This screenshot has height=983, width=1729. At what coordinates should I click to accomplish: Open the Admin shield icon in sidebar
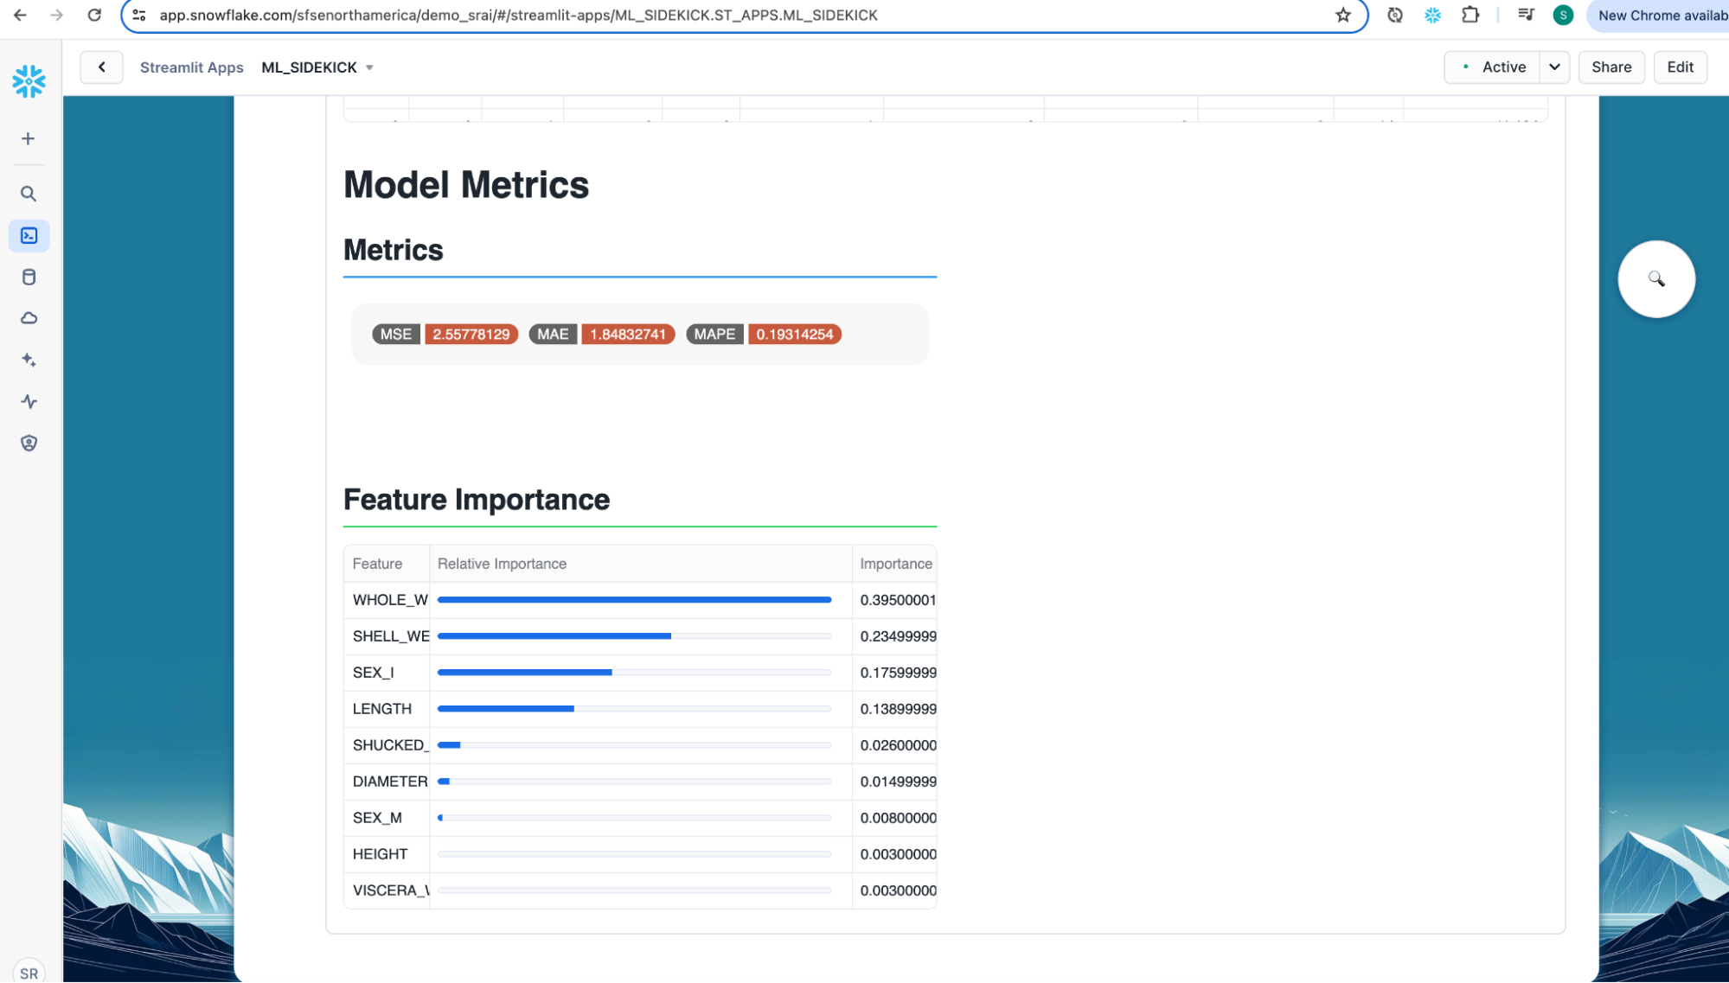pos(29,443)
